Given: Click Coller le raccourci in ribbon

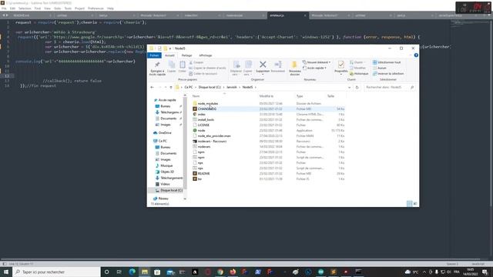Looking at the screenshot, I should [x=203, y=74].
